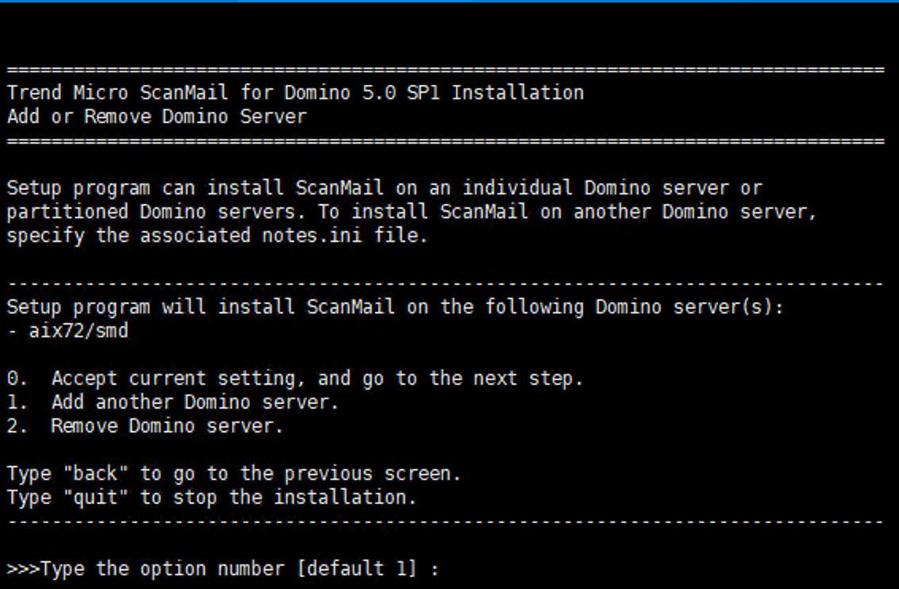899x589 pixels.
Task: Click the "[default 1]" text in prompt
Action: coord(361,569)
